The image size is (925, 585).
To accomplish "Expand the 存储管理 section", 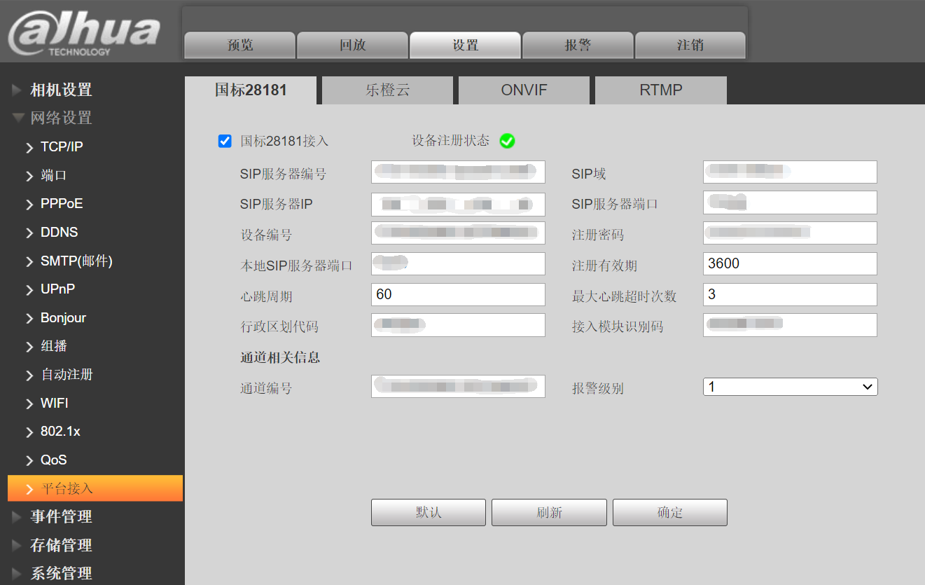I will click(x=61, y=545).
